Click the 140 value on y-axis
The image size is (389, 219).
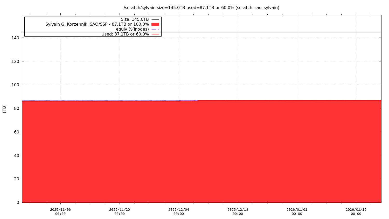16,38
